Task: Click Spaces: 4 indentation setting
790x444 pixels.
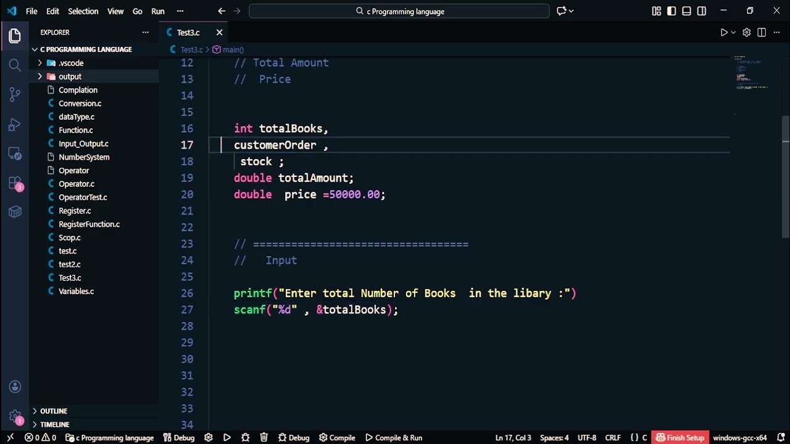Action: coord(554,438)
